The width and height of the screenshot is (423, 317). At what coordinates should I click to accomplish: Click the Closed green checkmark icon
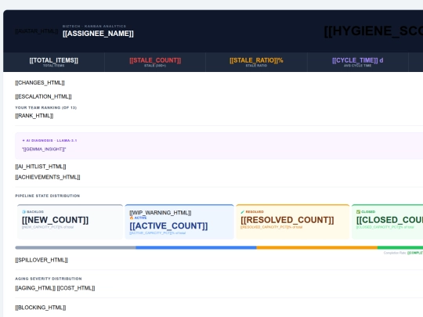(x=358, y=212)
